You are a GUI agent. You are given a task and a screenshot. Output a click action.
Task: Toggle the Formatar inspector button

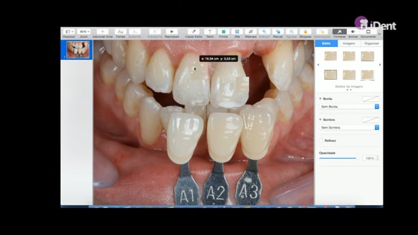click(340, 32)
